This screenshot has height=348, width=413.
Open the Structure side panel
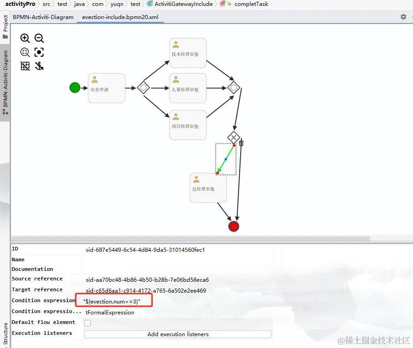pyautogui.click(x=5, y=334)
